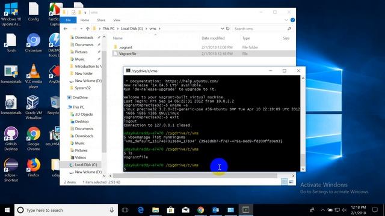Refresh the vms folder view
Viewport: 385px width, 216px height.
[x=227, y=29]
